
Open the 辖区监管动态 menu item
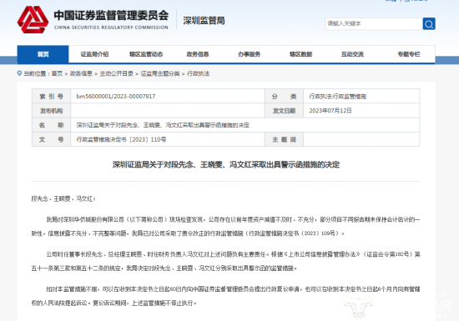146,54
